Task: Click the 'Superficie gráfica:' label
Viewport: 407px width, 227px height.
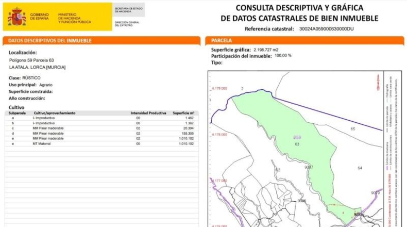Action: 231,50
